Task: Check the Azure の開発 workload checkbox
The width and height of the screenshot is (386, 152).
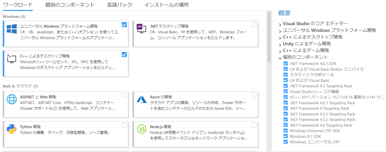Action: [x=254, y=95]
